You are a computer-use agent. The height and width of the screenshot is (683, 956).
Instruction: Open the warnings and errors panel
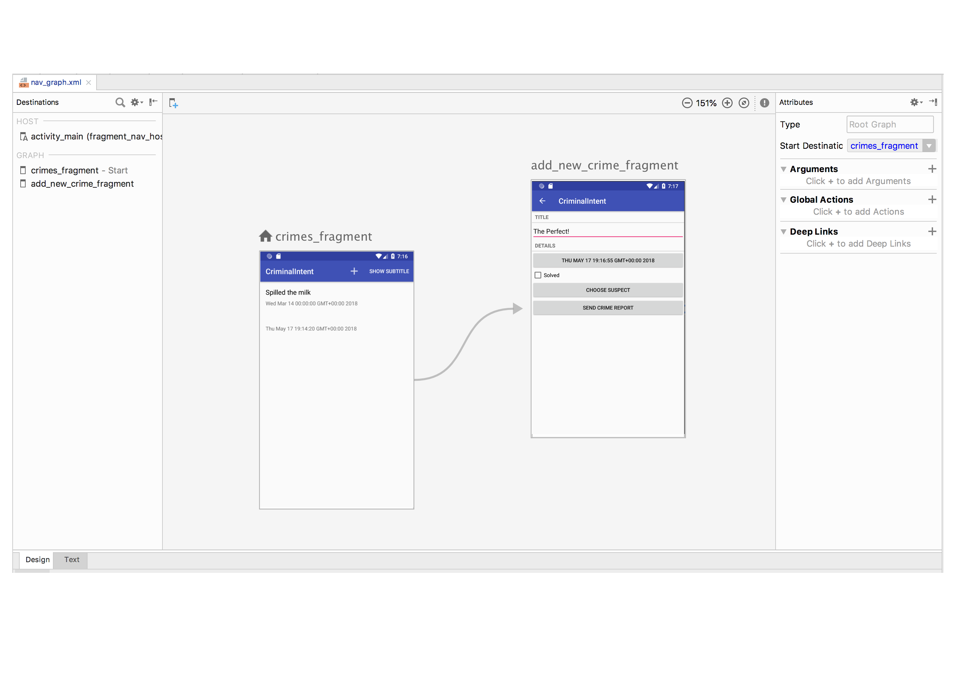coord(765,103)
